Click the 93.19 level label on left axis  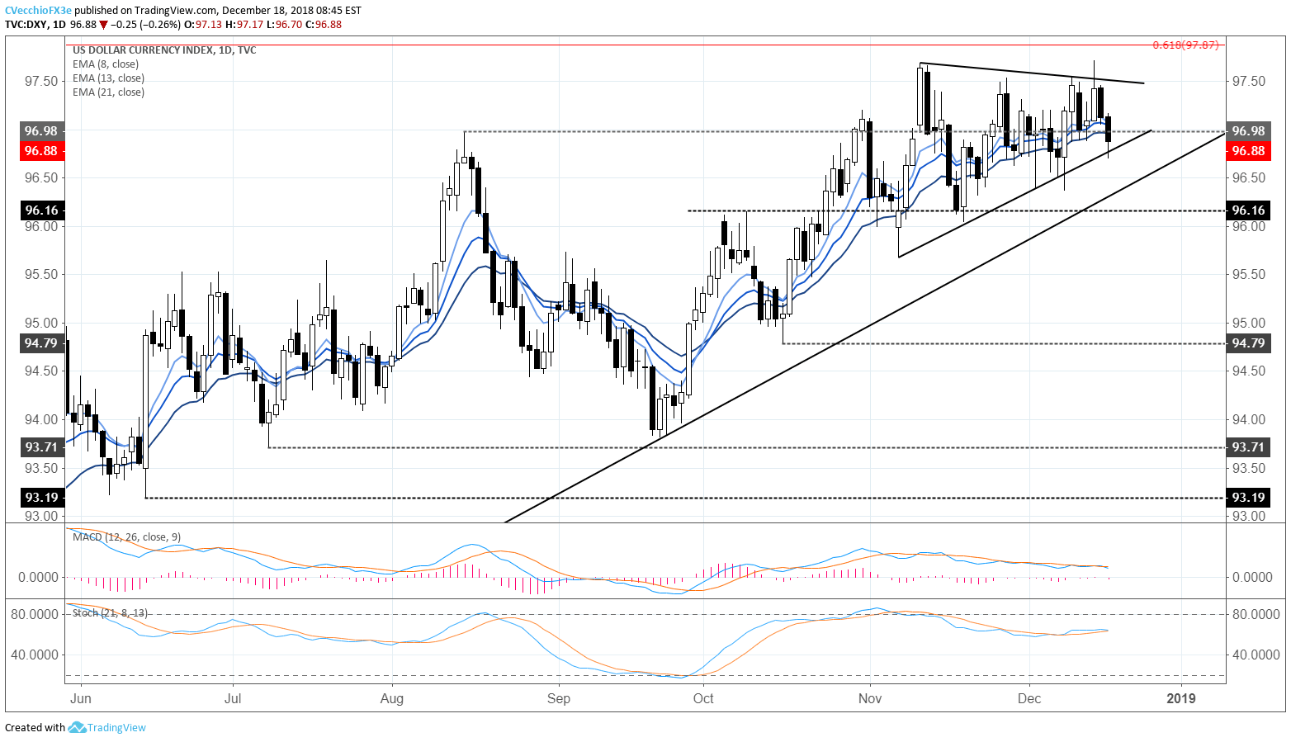40,498
